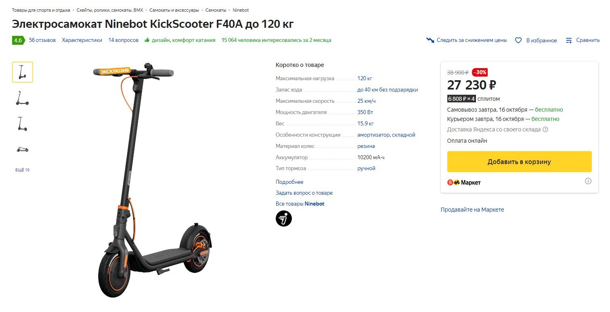The image size is (610, 312).
Task: Select the second scooter thumbnail
Action: coord(23,98)
